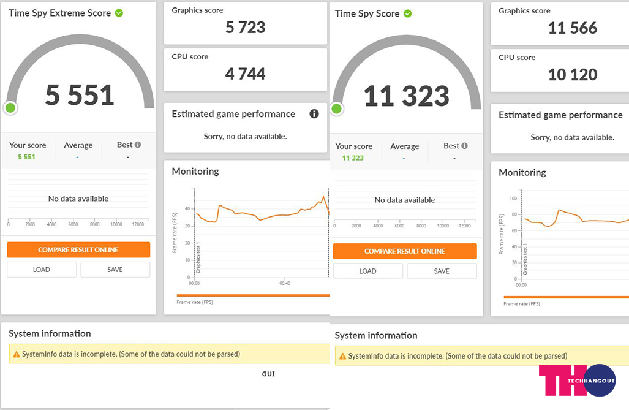Image resolution: width=629 pixels, height=410 pixels.
Task: Click the left Monitoring heading
Action: click(195, 172)
